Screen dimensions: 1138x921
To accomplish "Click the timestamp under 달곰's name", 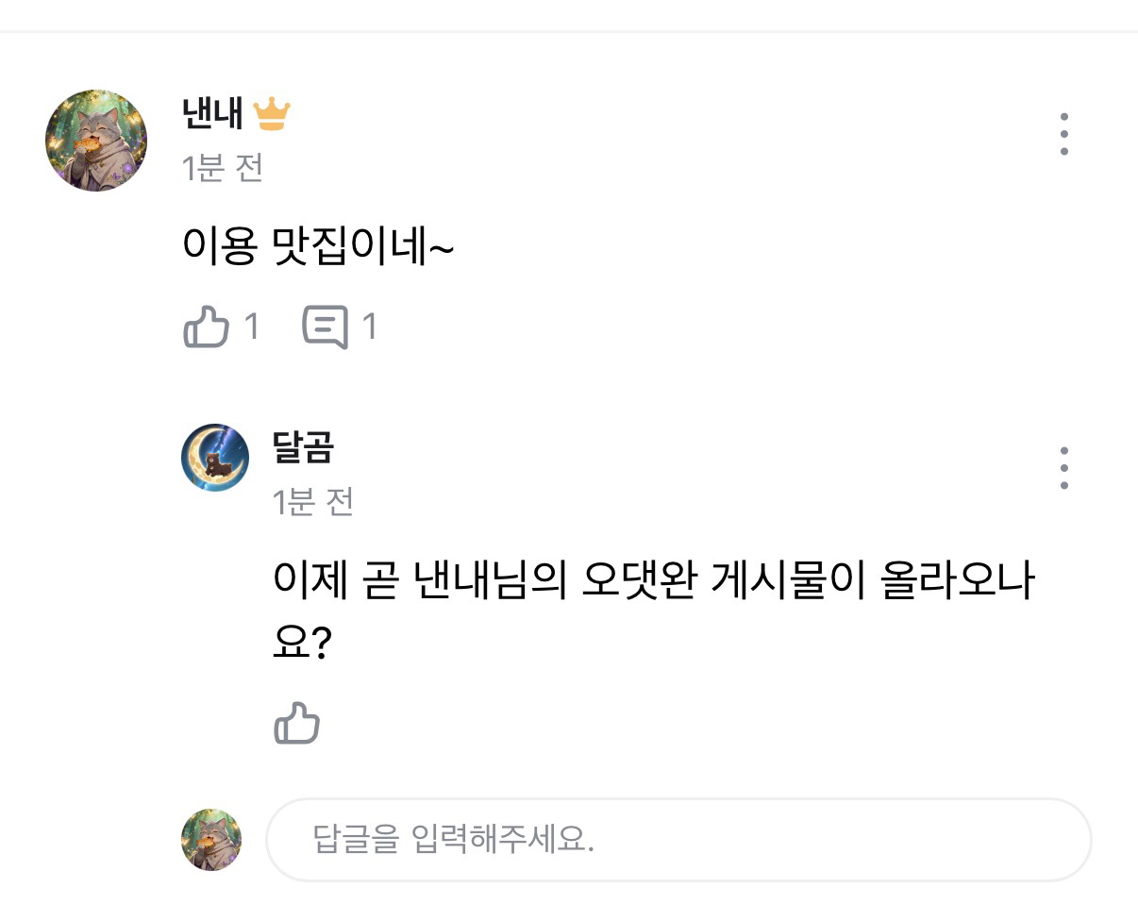I will point(313,502).
